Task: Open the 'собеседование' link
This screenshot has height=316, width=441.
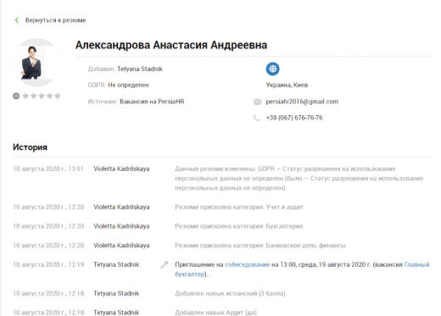Action: (248, 264)
